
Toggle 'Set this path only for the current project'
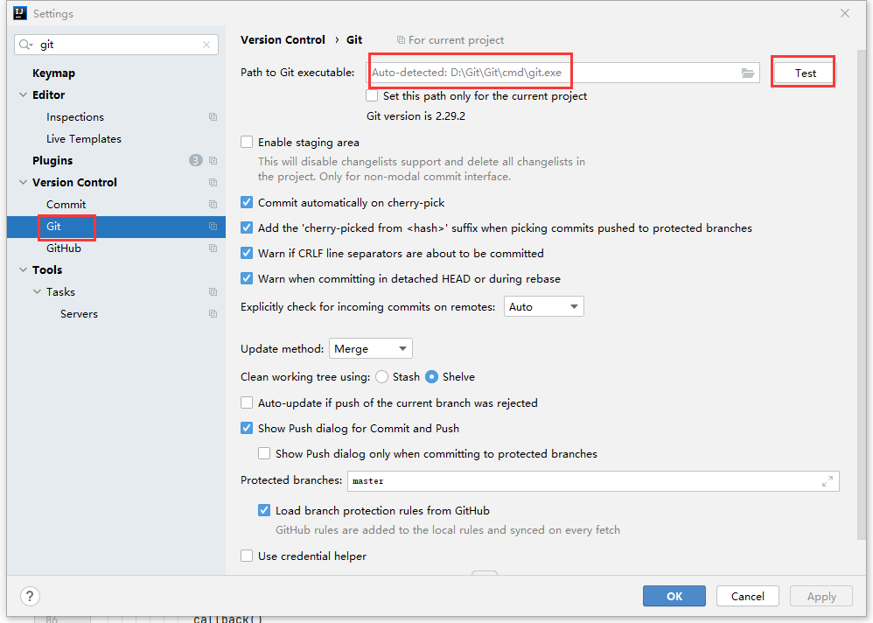(x=372, y=95)
